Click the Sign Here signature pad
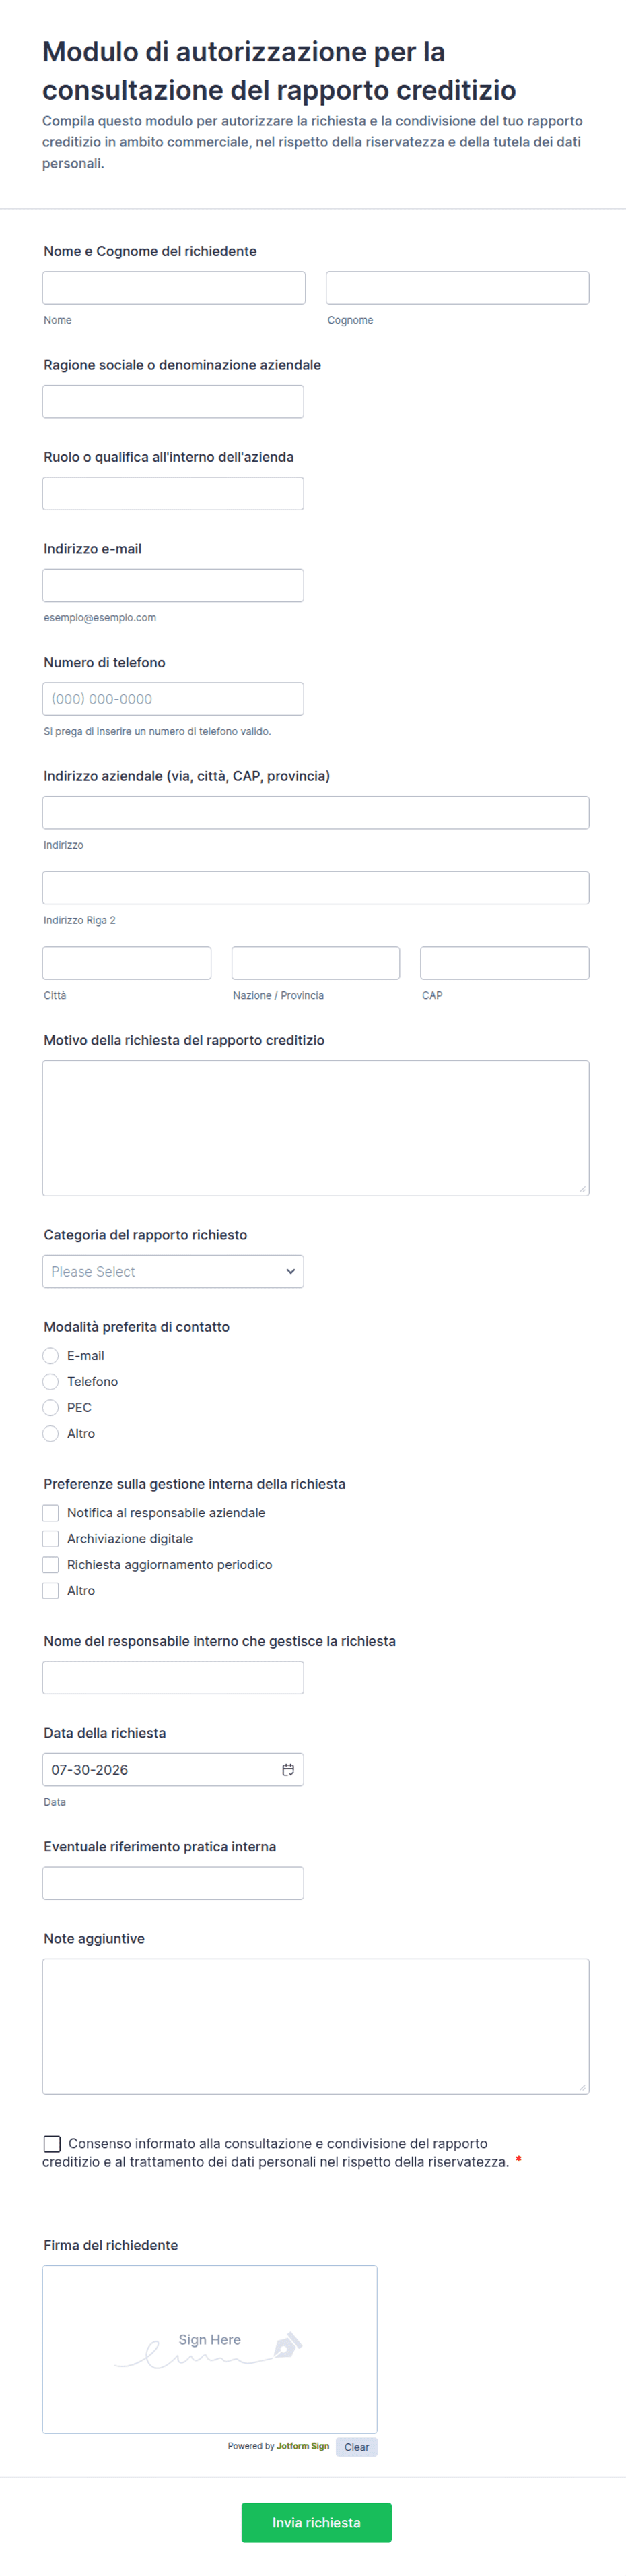This screenshot has width=626, height=2576. click(x=209, y=2349)
